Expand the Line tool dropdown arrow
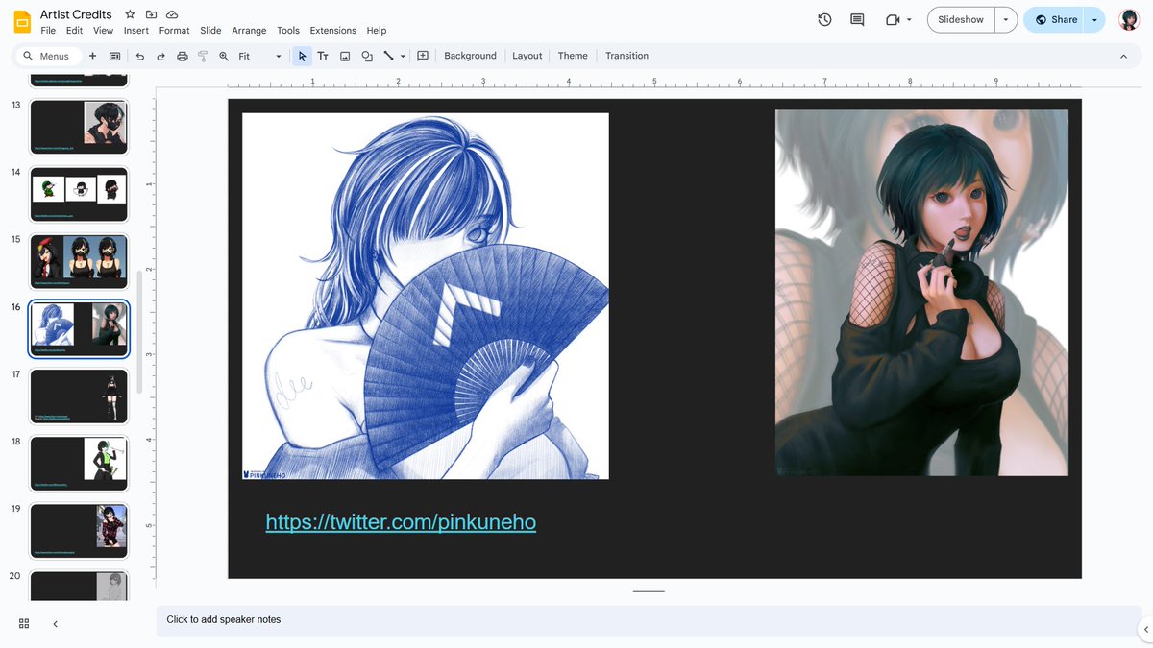 [403, 56]
